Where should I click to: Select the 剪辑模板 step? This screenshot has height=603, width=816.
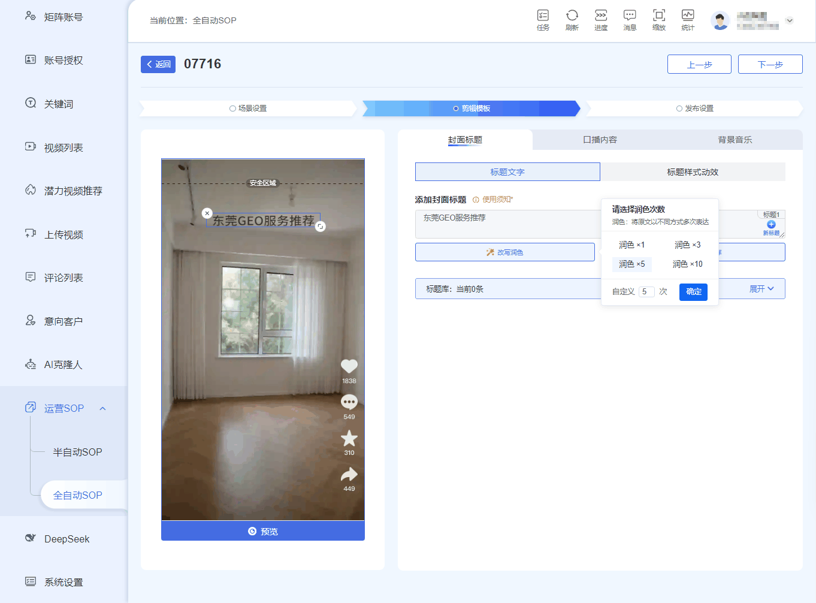(x=472, y=108)
